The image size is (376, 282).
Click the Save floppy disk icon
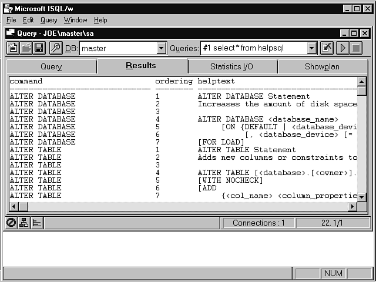(39, 48)
